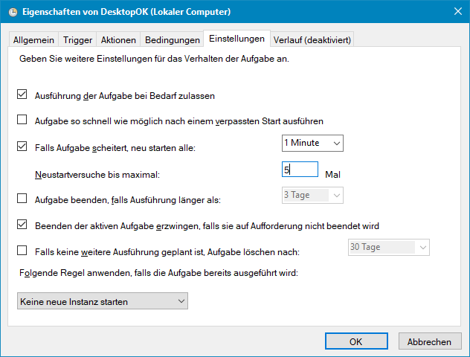470x357 pixels.
Task: Click the 'Neustartversuche bis maximal:' label
Action: [x=97, y=175]
